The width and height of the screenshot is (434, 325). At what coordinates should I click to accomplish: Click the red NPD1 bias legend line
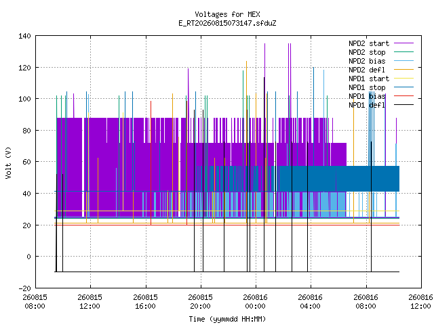click(x=404, y=96)
